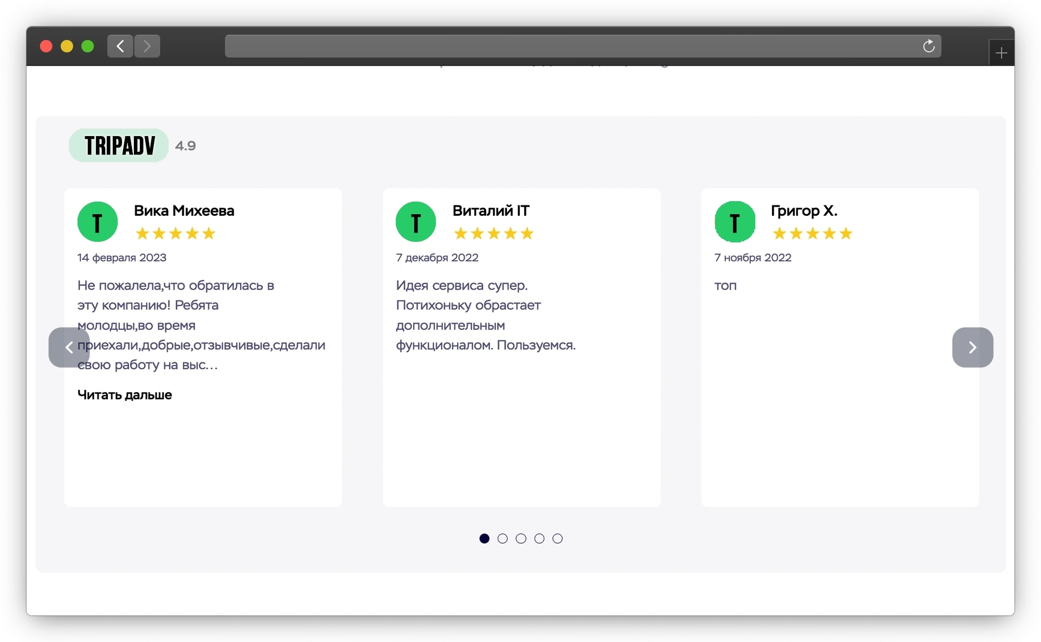Click the browser forward arrow button
Screen dimensions: 1041x642
147,47
